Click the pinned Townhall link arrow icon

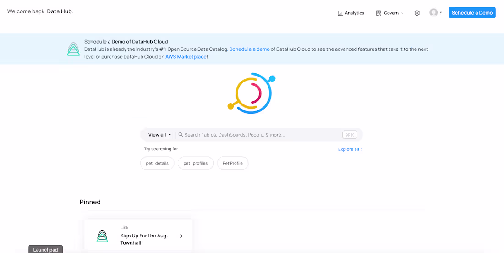coord(181,236)
